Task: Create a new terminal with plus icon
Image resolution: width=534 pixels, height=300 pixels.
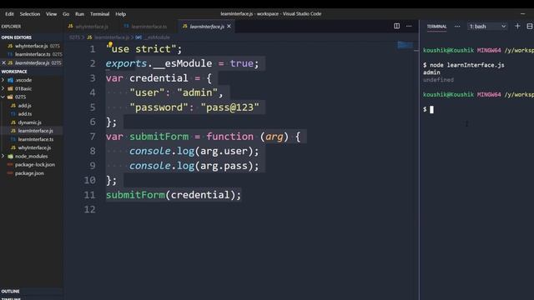Action: 517,26
